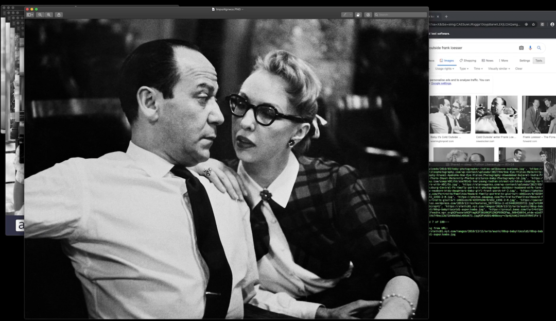Expand the Usage rights filter

tap(444, 69)
